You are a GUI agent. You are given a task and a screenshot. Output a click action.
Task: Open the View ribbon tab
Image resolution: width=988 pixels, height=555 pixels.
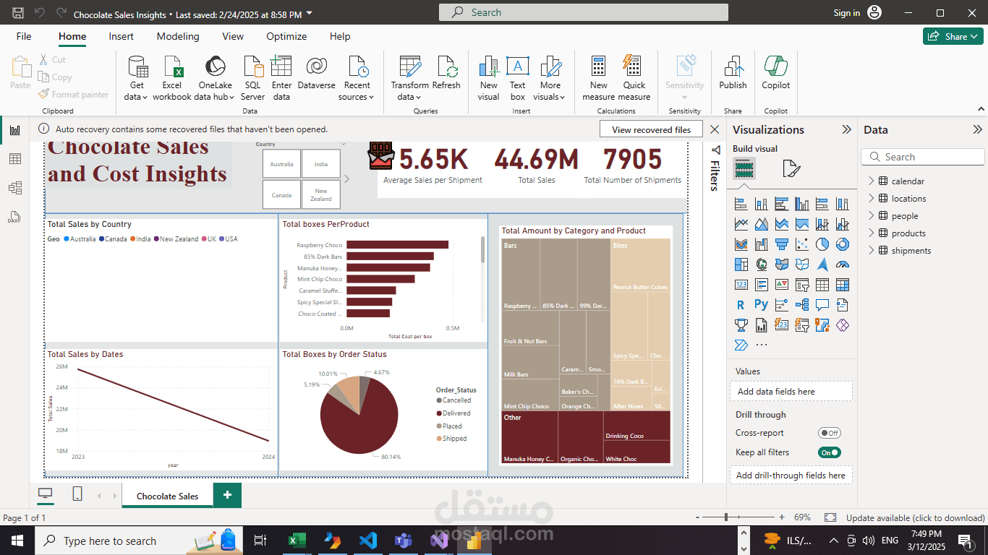tap(233, 36)
